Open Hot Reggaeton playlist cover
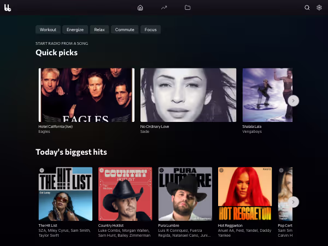Image resolution: width=328 pixels, height=246 pixels. pyautogui.click(x=245, y=194)
